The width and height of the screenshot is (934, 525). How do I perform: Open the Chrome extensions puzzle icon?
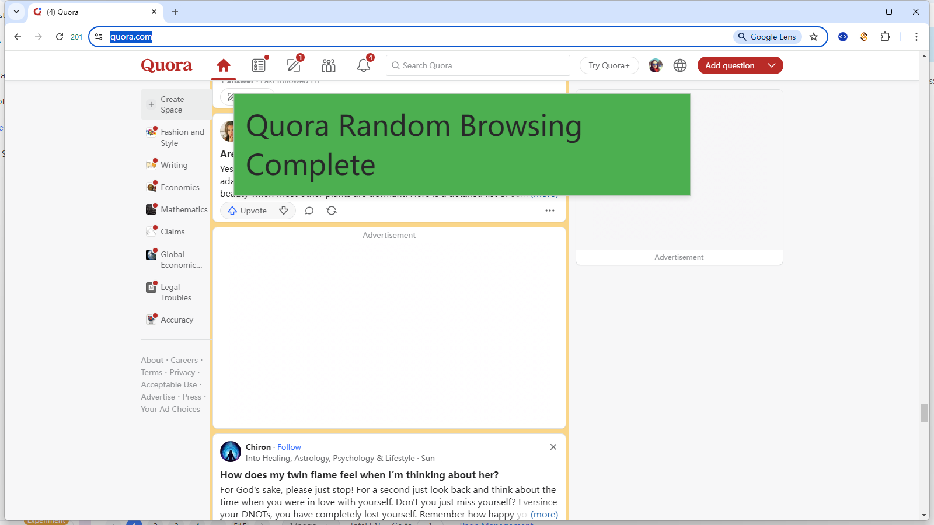tap(886, 37)
